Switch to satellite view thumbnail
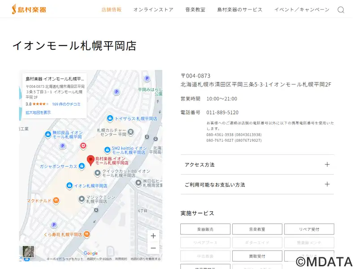This screenshot has height=269, width=358. click(28, 252)
